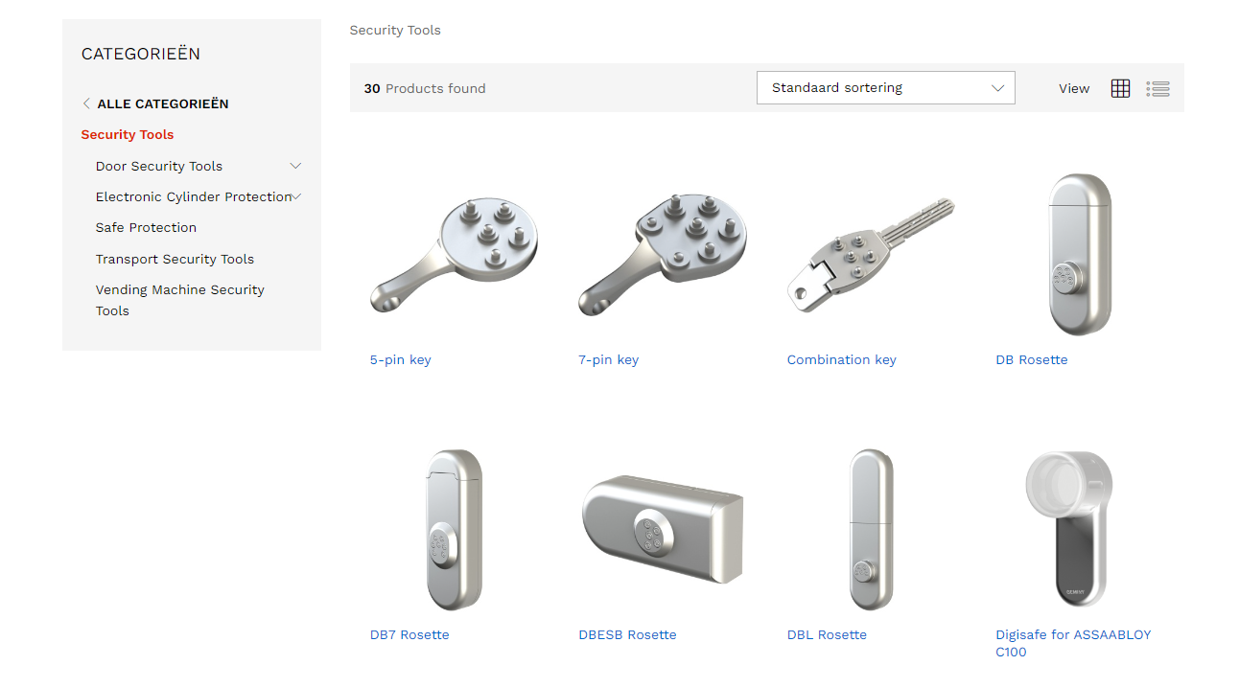Image resolution: width=1239 pixels, height=688 pixels.
Task: Click the Combination key link
Action: 842,359
